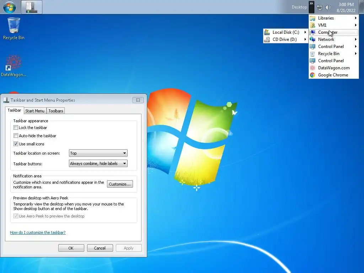Choose Google Chrome menu entry
This screenshot has width=364, height=273.
click(x=334, y=75)
